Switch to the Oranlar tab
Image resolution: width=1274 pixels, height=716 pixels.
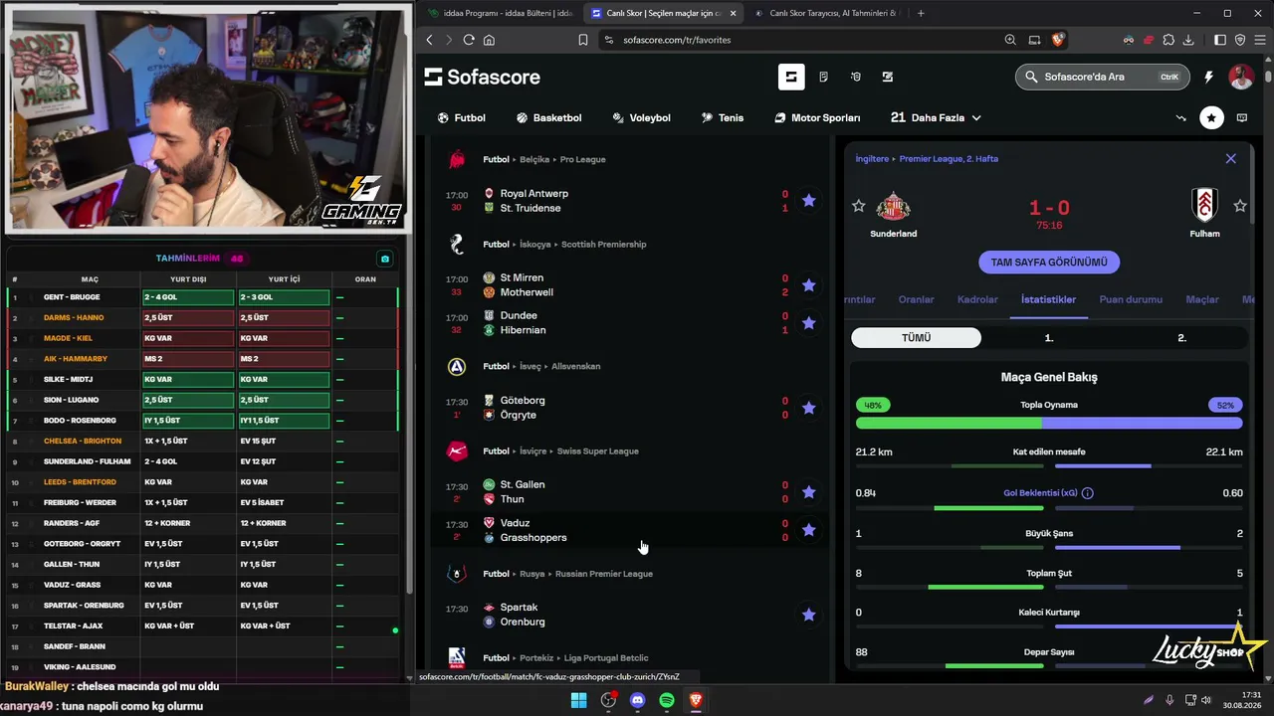(917, 299)
